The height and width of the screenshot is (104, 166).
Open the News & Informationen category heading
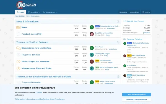(x=28, y=22)
